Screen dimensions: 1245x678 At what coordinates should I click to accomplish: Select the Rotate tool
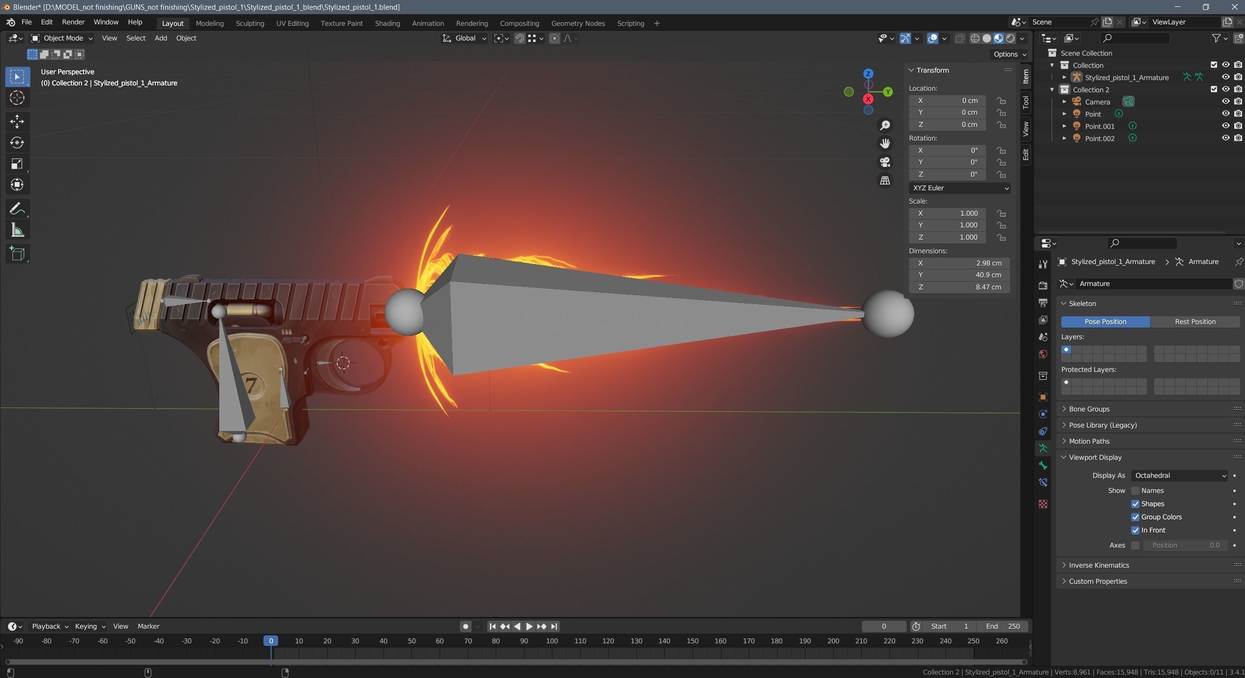tap(17, 143)
